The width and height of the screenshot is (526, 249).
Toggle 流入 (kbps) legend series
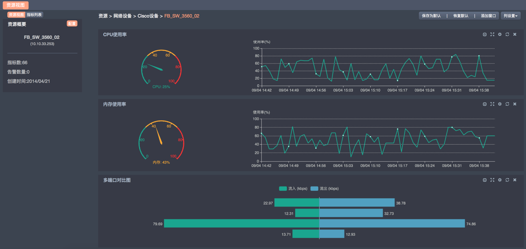[x=293, y=189]
